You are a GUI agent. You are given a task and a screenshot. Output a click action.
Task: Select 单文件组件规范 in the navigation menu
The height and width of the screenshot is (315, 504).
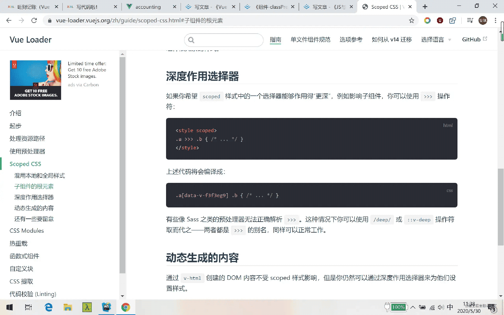pos(310,39)
